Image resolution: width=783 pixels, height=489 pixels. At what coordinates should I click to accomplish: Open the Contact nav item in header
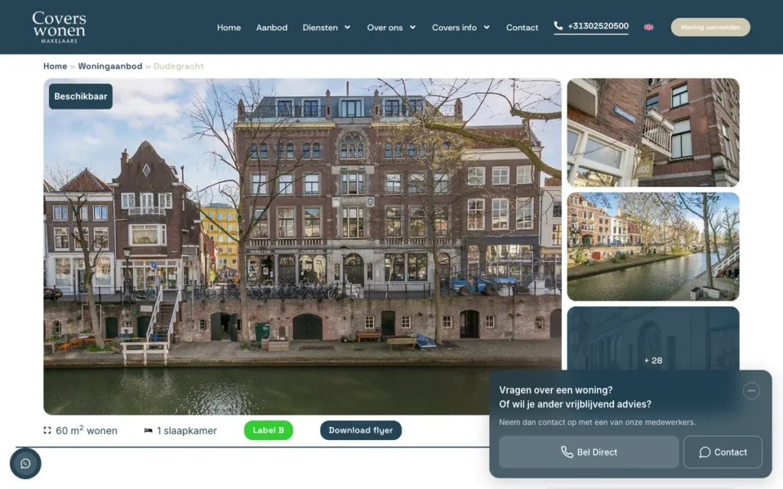[521, 28]
